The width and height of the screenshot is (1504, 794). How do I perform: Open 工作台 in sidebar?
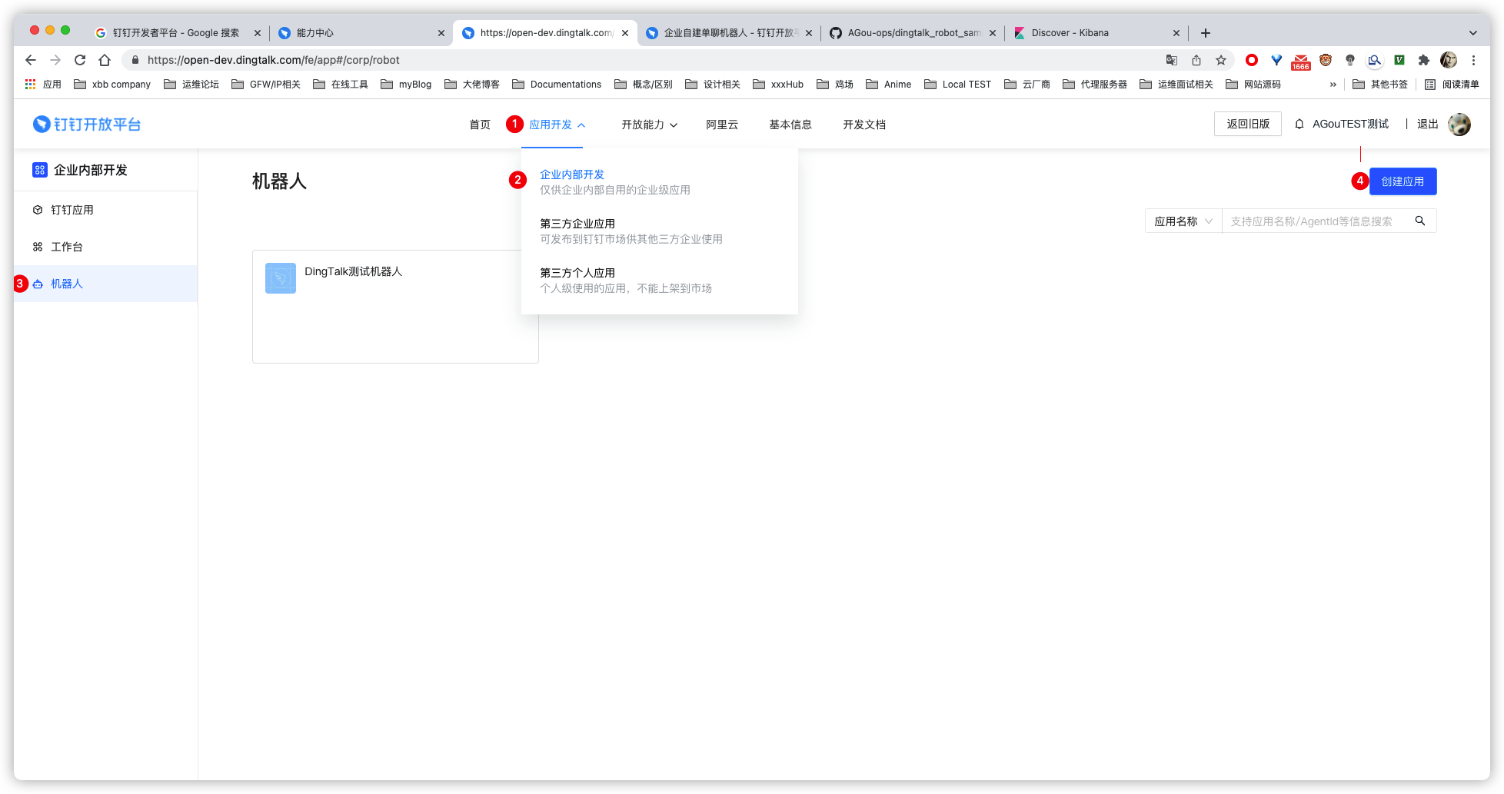[x=105, y=247]
